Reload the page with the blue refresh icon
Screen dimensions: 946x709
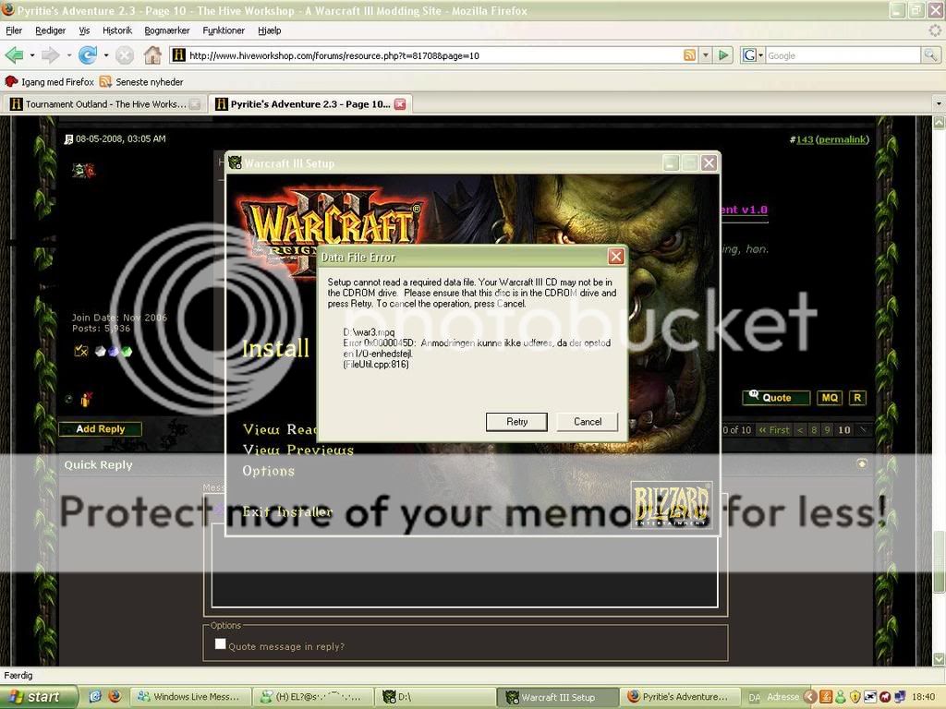pyautogui.click(x=88, y=55)
